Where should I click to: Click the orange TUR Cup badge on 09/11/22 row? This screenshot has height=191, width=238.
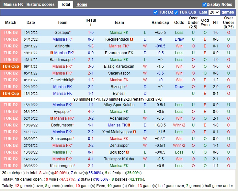(11, 66)
